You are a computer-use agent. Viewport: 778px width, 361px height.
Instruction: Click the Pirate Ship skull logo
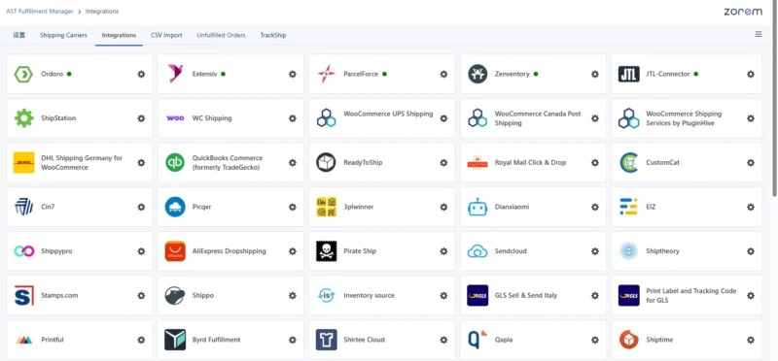pos(326,251)
